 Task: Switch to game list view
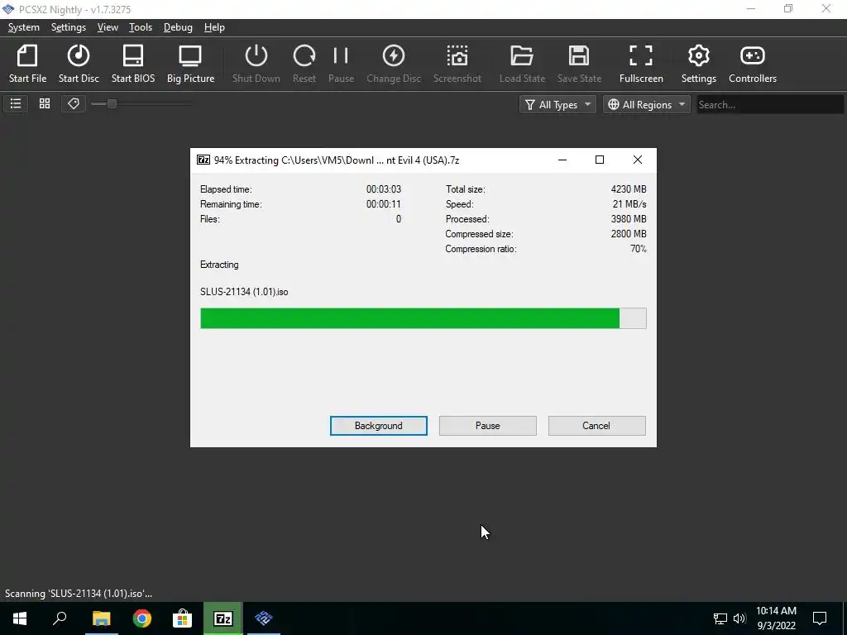(16, 103)
